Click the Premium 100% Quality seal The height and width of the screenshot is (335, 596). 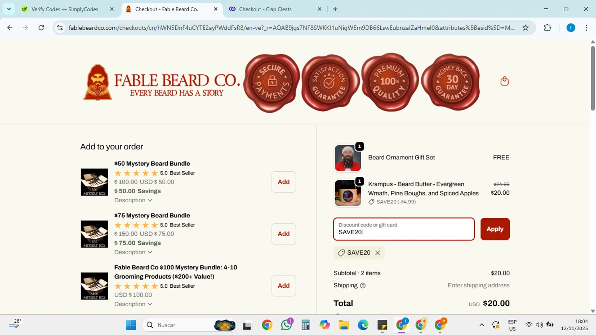click(390, 82)
